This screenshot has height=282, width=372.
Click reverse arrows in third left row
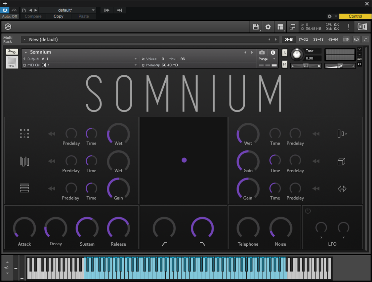[52, 189]
